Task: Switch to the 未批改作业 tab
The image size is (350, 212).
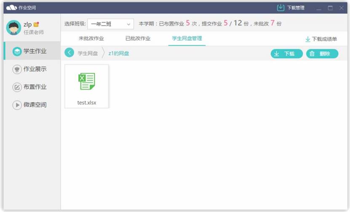Action: [x=91, y=38]
